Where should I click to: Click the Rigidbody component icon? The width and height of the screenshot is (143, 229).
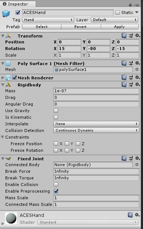[8, 85]
